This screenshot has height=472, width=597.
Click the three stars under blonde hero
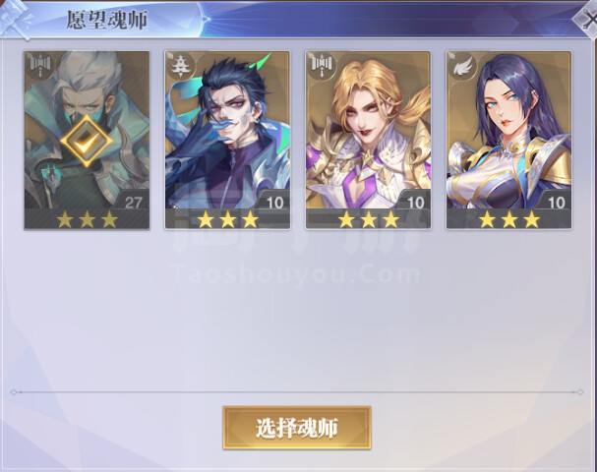click(x=368, y=219)
